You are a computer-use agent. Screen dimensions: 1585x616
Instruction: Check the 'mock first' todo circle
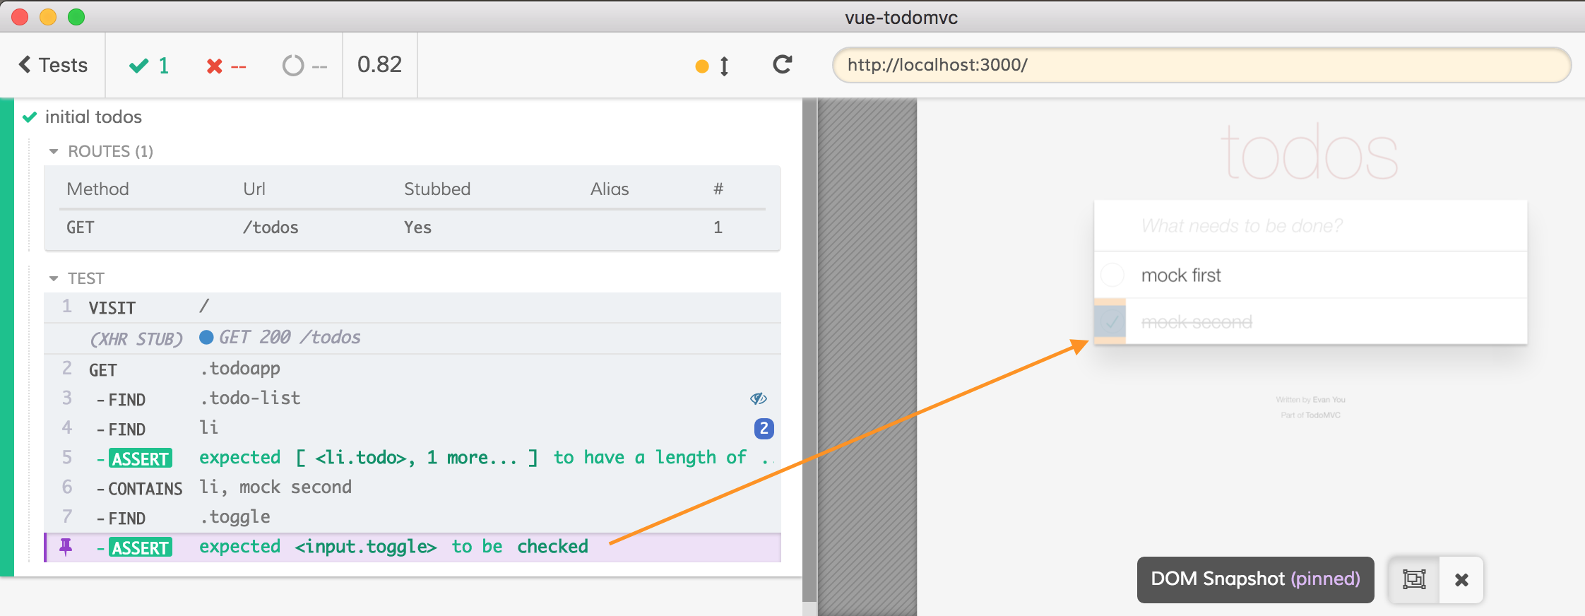click(1112, 275)
